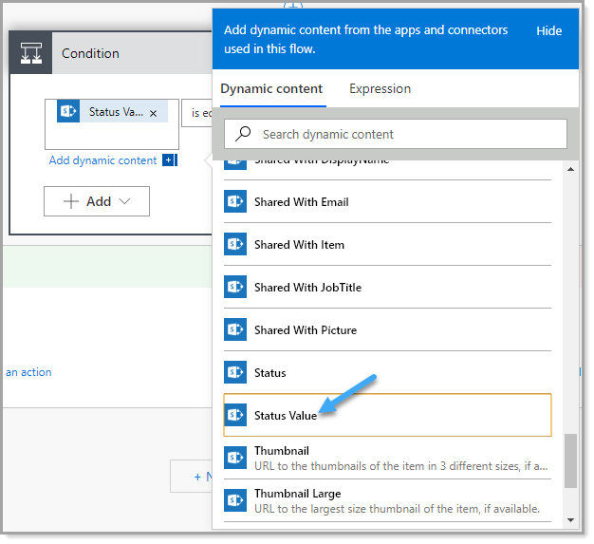Focus the Search dynamic content field
Screen dimensions: 594x544
(x=396, y=134)
